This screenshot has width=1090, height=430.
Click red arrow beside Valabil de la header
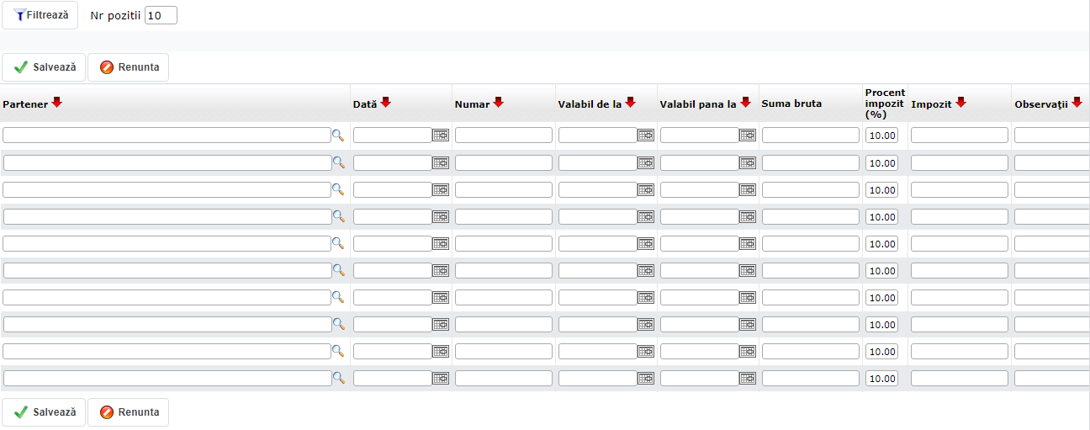[630, 103]
